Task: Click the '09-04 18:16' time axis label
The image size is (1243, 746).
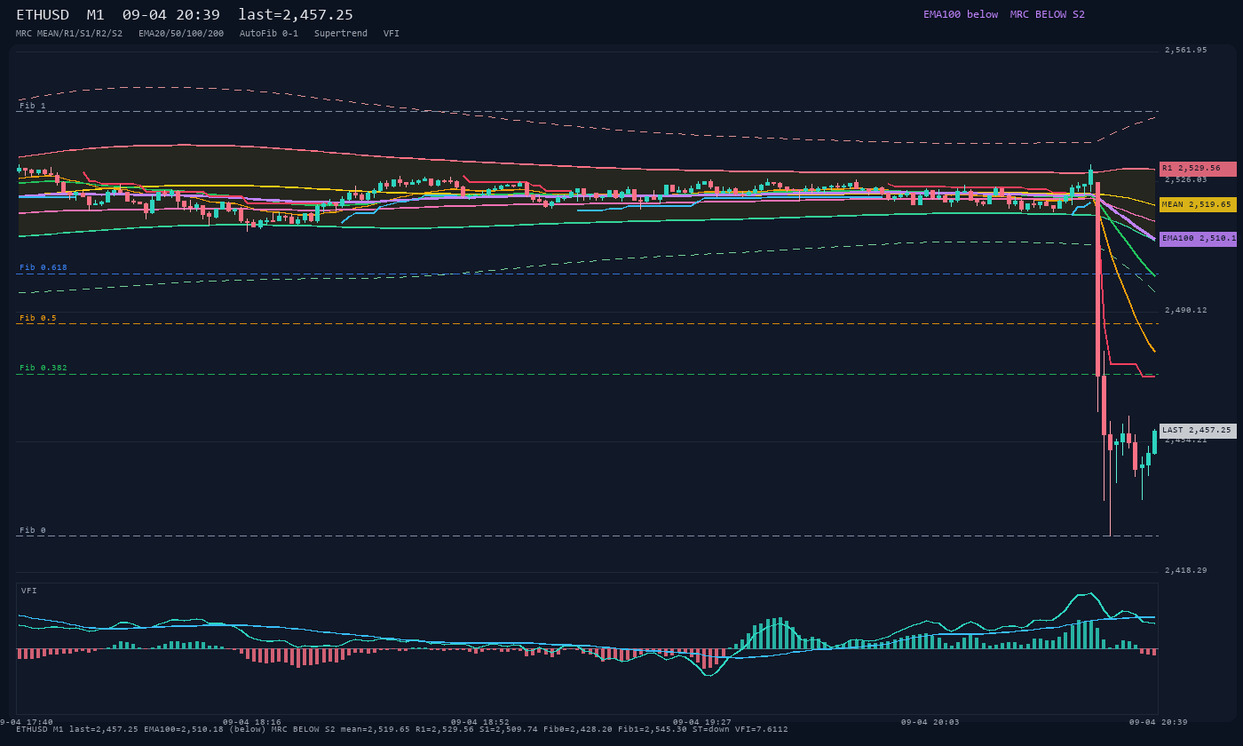Action: pos(252,722)
